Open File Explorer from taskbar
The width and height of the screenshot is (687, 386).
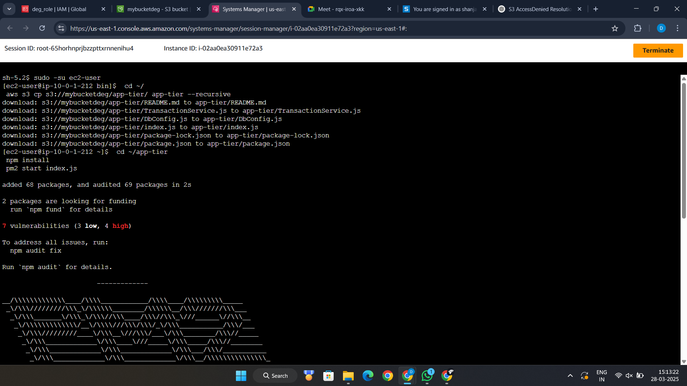348,376
